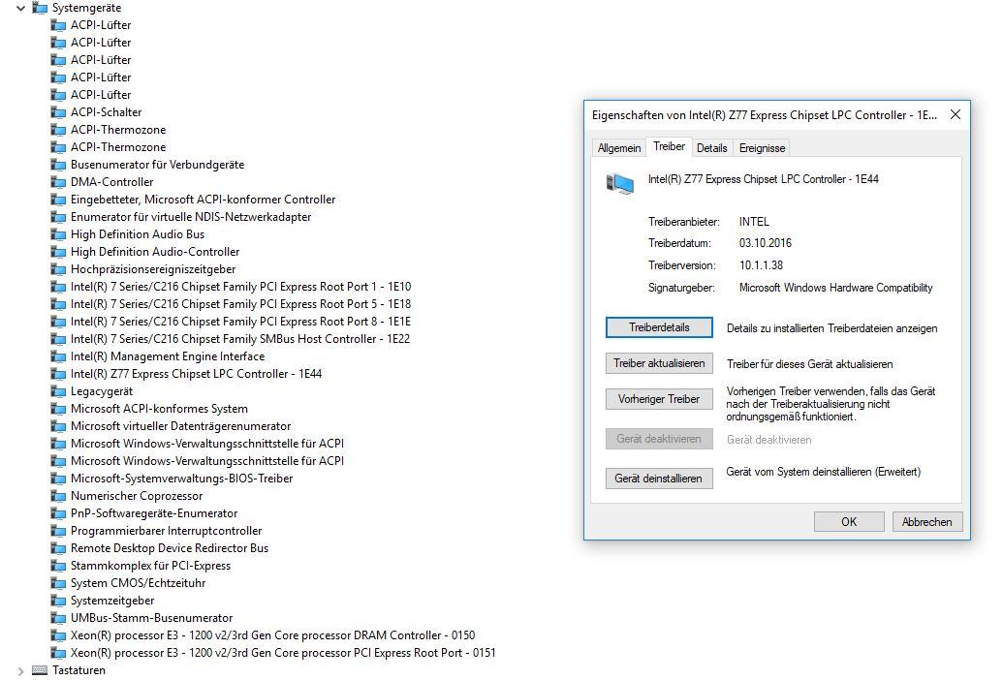The image size is (1003, 680).
Task: Click the ACPI-Schalter device icon
Action: [x=58, y=112]
